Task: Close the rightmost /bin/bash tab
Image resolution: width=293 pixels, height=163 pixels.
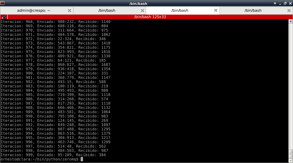Action: click(x=289, y=11)
